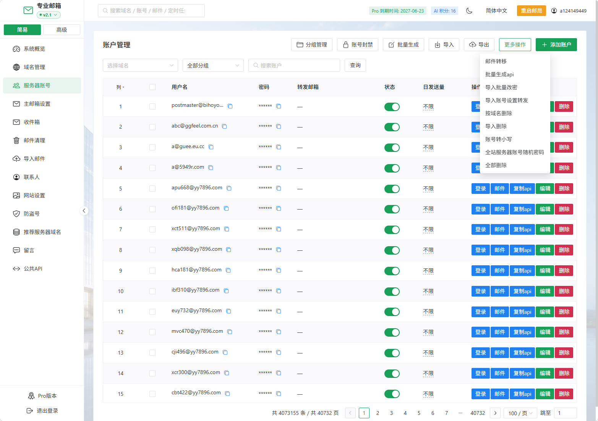Copy username apu668@yy7896.com via copy icon
598x421 pixels.
coord(229,188)
